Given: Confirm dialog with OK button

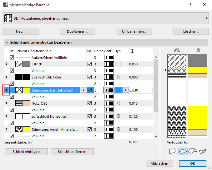Looking at the screenshot, I should [x=193, y=163].
